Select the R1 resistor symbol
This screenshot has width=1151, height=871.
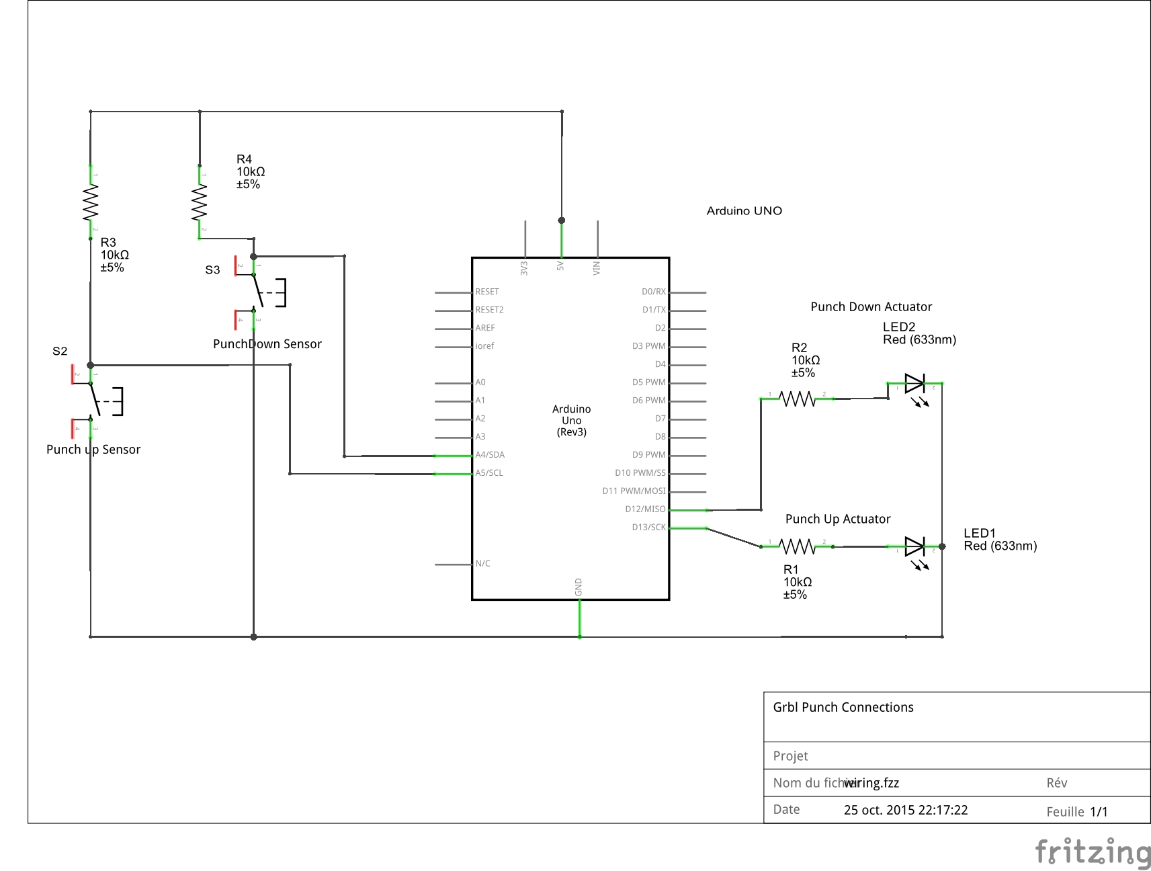pos(798,546)
